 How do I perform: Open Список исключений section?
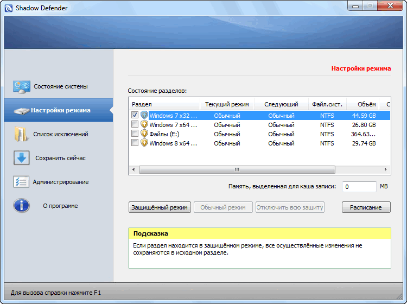[59, 134]
